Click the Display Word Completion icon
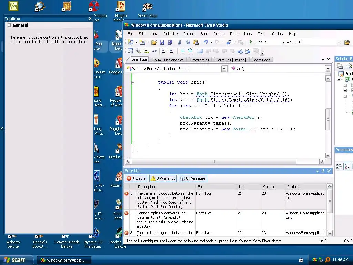 (154, 51)
